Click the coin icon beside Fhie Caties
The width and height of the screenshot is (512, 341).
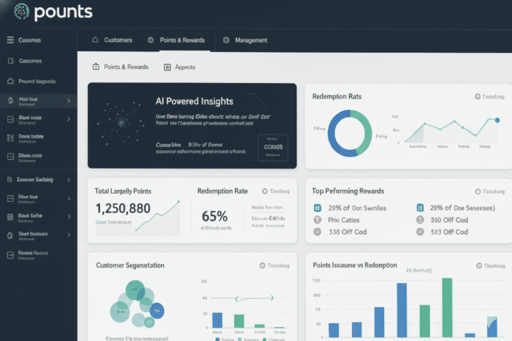tap(318, 220)
